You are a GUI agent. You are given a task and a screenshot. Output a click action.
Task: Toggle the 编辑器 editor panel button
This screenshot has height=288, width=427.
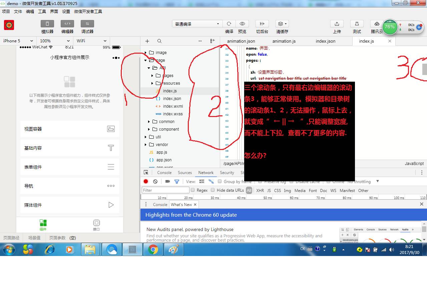click(67, 24)
